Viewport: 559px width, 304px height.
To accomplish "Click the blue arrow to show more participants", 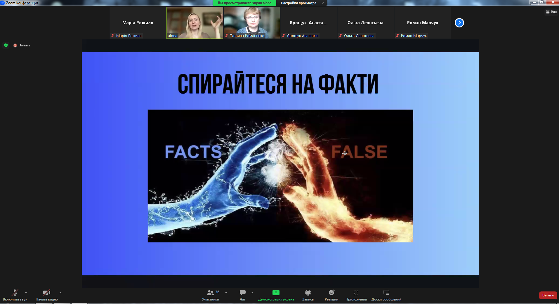I will [459, 22].
